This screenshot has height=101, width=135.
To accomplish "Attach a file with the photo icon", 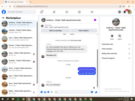I will tap(45, 92).
